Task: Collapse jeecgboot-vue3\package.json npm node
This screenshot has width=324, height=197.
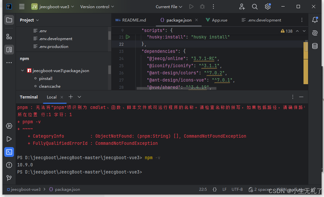Action: (x=22, y=71)
